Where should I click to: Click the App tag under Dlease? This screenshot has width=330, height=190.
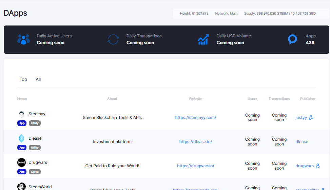(22, 148)
